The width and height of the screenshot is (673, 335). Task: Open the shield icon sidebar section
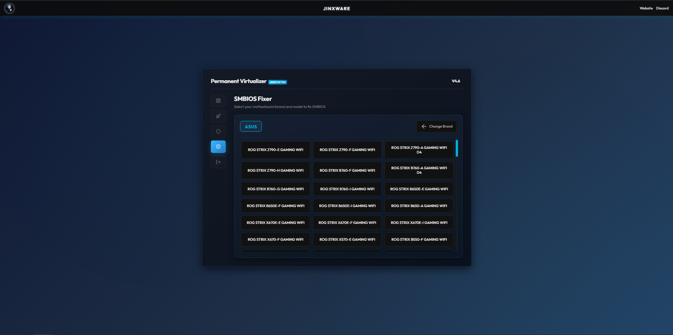pos(218,131)
